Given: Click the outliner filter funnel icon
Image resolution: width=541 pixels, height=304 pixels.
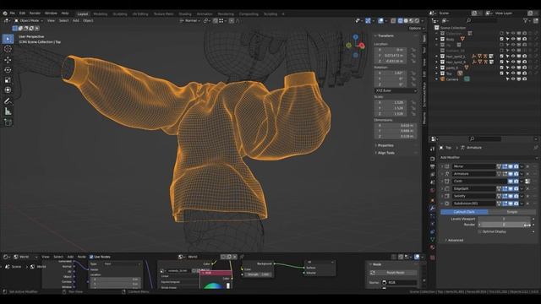Looking at the screenshot, I should click(x=526, y=20).
